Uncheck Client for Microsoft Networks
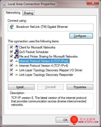This screenshot has width=101, height=127. [11, 47]
